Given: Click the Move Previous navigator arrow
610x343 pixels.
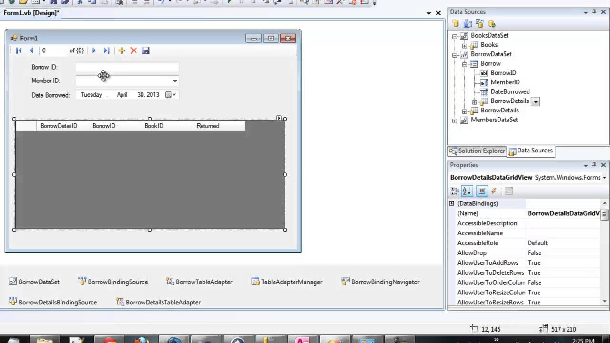Looking at the screenshot, I should pos(31,50).
